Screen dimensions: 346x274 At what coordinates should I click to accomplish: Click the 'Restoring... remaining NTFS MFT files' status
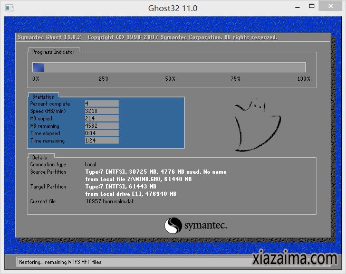point(60,262)
